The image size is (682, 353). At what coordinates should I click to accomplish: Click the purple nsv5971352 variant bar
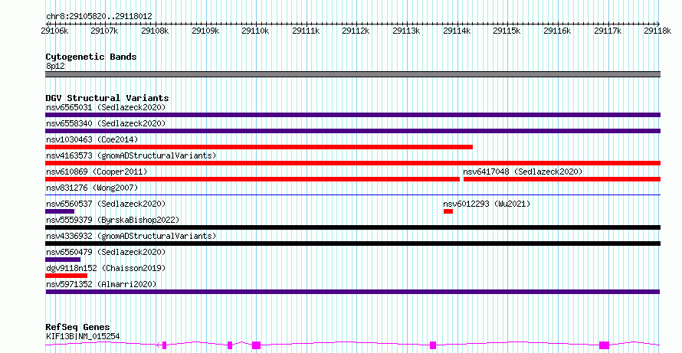[352, 292]
